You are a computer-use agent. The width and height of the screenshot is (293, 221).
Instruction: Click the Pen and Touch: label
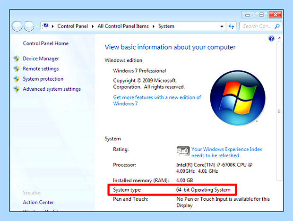[130, 199]
